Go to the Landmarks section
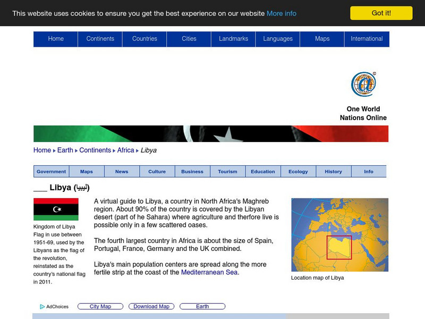Viewport: 425px width, 319px height. tap(233, 38)
